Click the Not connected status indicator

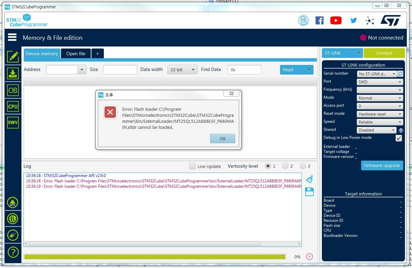tap(382, 37)
